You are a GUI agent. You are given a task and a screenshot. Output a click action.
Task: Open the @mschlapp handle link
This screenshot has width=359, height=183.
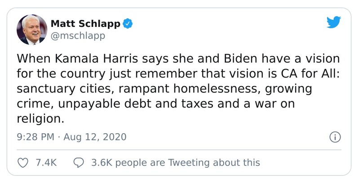[78, 35]
